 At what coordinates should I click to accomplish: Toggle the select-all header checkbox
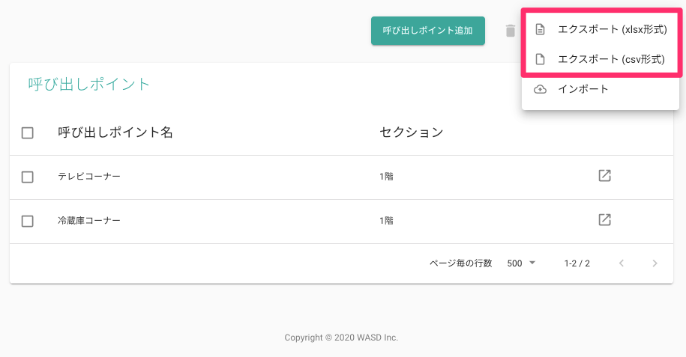(x=28, y=132)
